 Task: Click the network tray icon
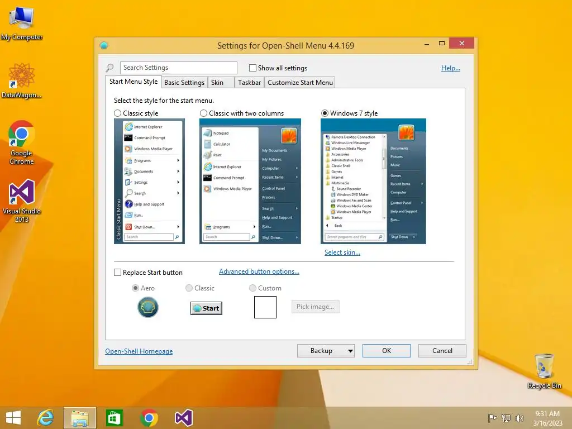pos(506,418)
